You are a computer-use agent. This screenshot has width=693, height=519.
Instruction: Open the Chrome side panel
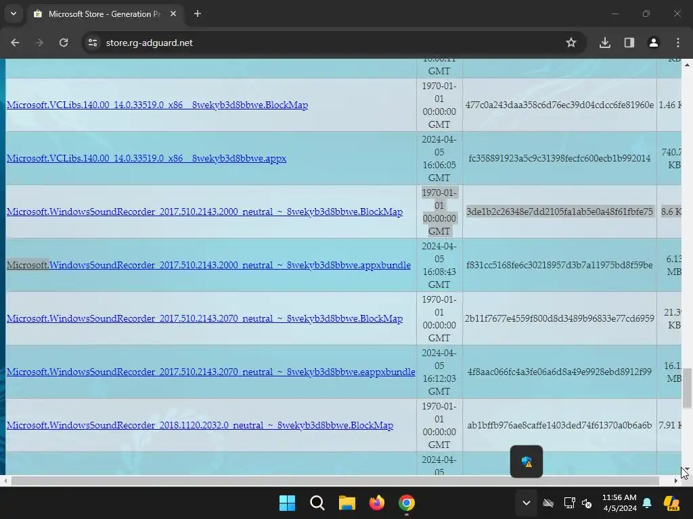point(629,43)
